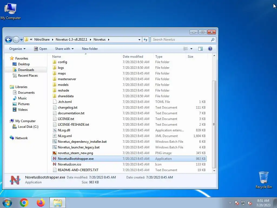Viewport: 277px width, 208px height.
Task: Click the Change your view icon
Action: [x=186, y=49]
